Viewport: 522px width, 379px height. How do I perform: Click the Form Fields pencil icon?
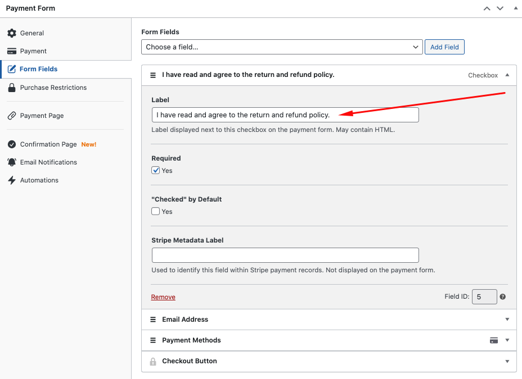coord(12,69)
